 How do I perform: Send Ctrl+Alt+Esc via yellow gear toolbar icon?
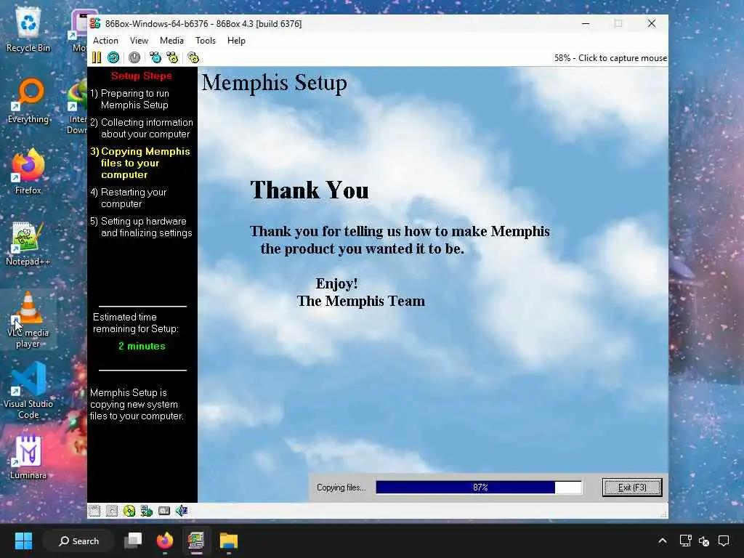tap(172, 58)
